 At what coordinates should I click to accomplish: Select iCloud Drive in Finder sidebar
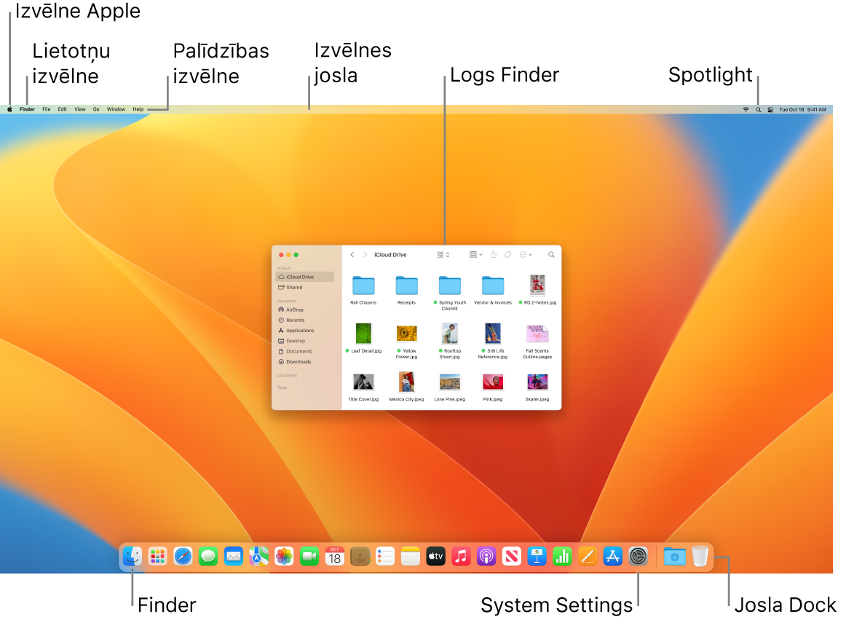pos(304,277)
